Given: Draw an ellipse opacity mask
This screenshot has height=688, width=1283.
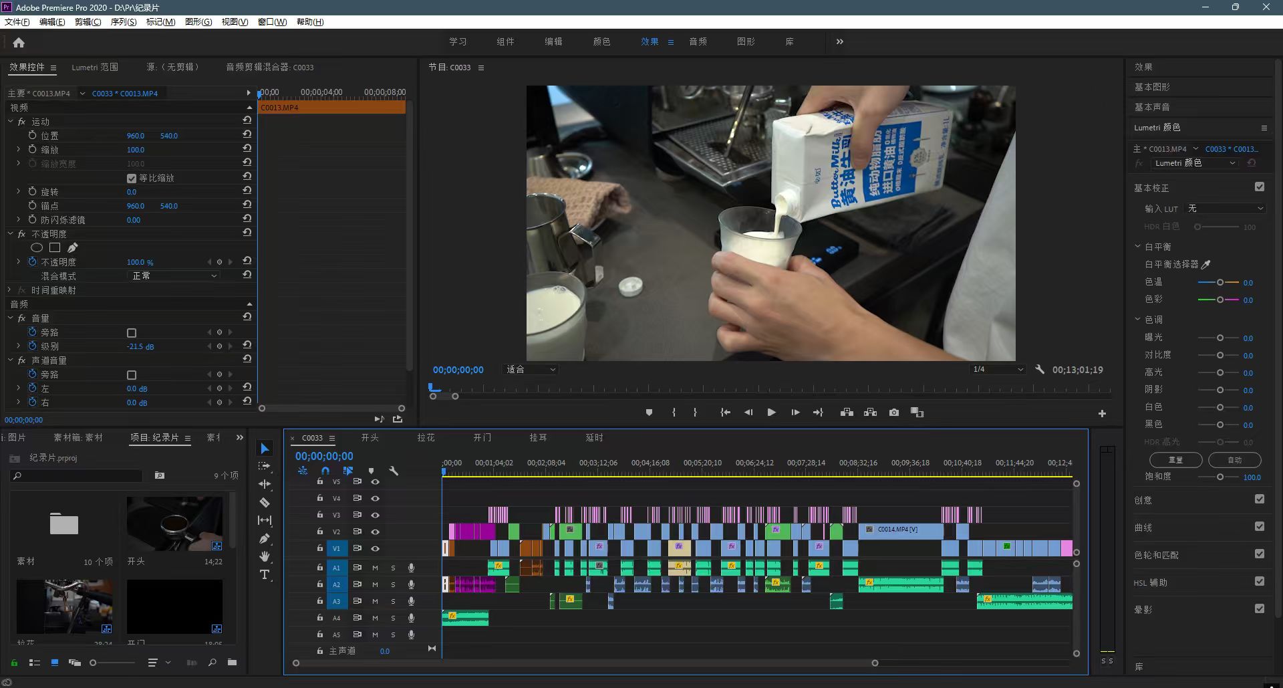Looking at the screenshot, I should (x=37, y=247).
